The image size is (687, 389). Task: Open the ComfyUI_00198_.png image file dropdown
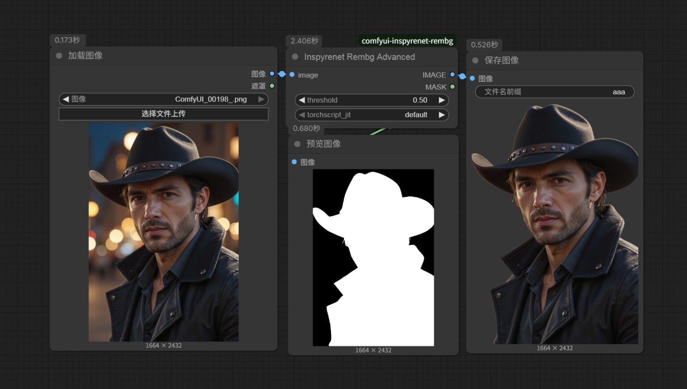tap(163, 99)
